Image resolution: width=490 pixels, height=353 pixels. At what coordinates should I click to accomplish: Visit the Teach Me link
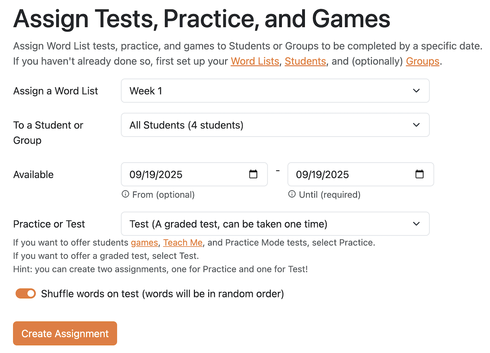point(183,243)
